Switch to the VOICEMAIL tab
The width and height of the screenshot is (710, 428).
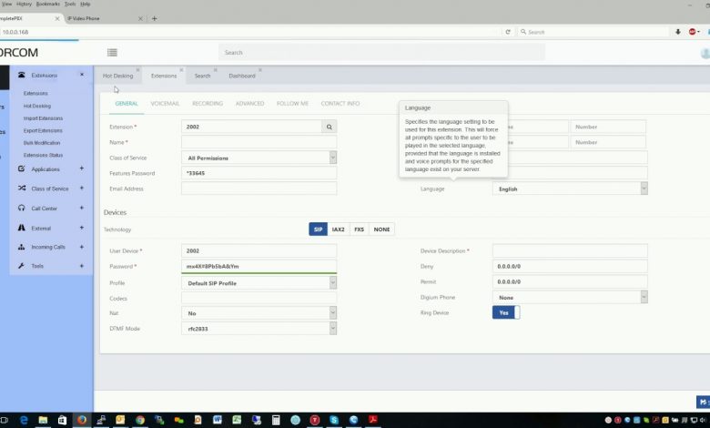165,104
